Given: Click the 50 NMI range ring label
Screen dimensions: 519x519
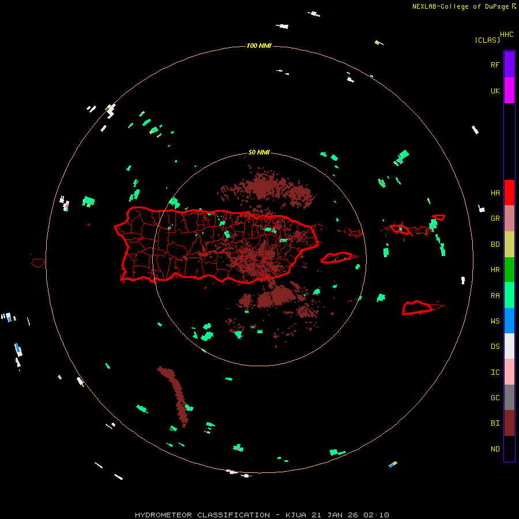Looking at the screenshot, I should pos(259,152).
